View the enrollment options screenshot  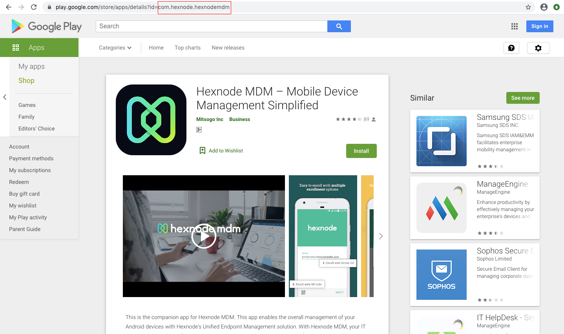pos(323,236)
